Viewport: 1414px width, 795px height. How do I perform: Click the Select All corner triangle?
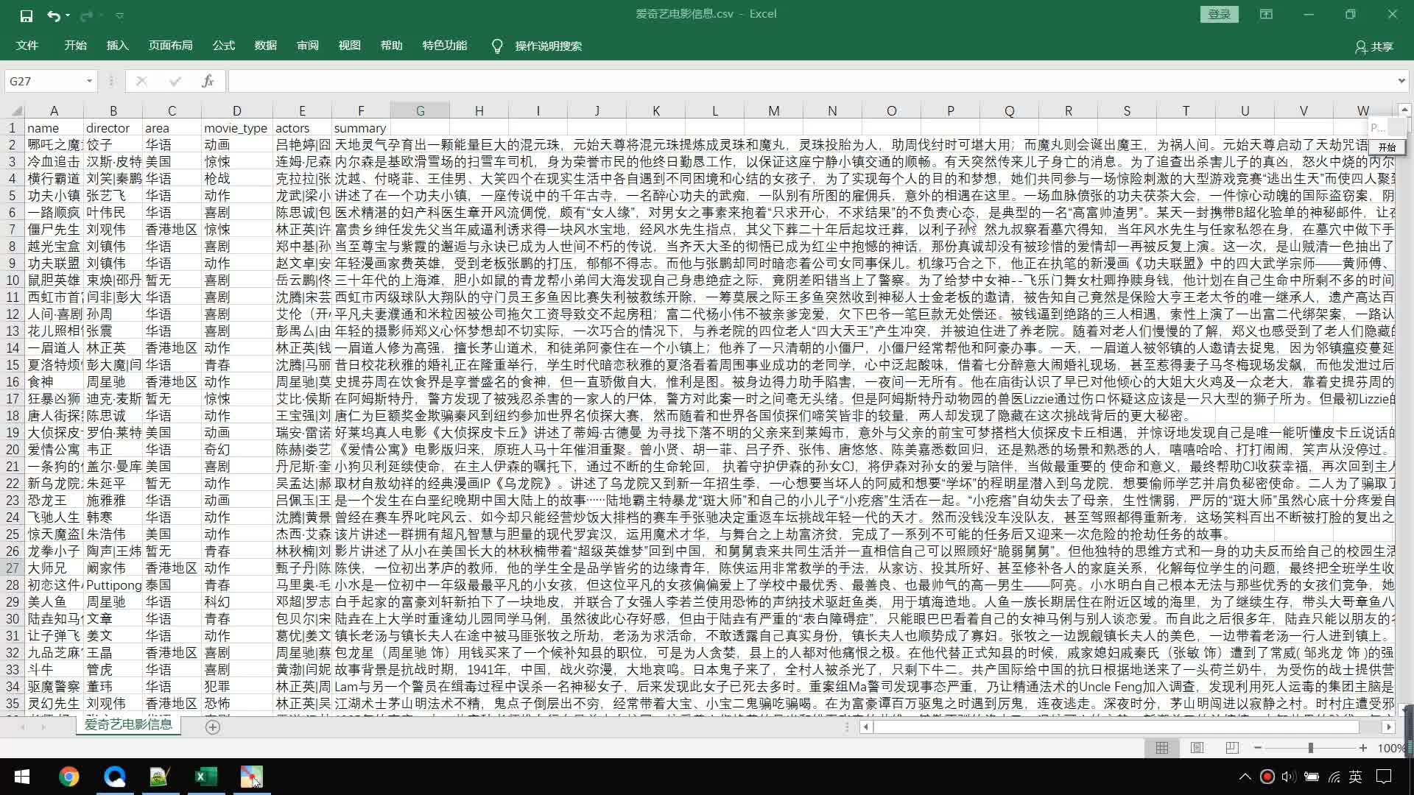(16, 111)
